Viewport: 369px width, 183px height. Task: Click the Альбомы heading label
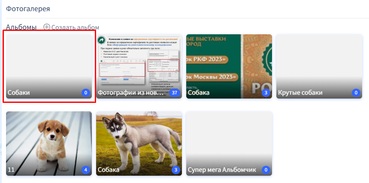(21, 27)
